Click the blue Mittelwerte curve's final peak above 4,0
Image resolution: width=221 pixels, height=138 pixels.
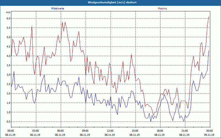click(209, 51)
